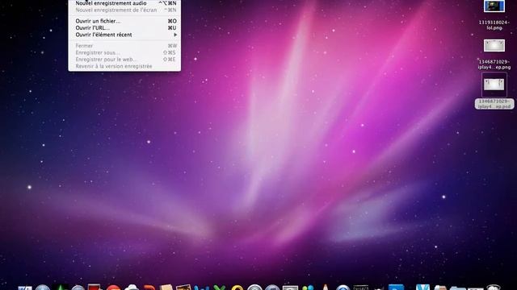517x290 pixels.
Task: Click the greyed Fermer menu entry
Action: [x=124, y=46]
